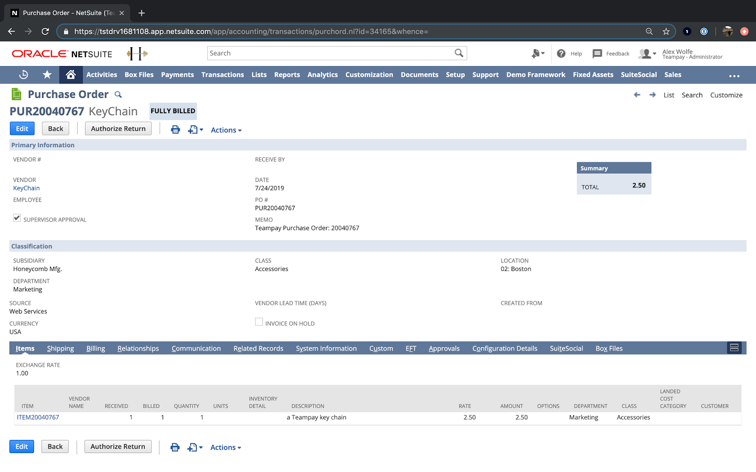Click the Search link near Customize
This screenshot has height=472, width=756.
pos(692,95)
